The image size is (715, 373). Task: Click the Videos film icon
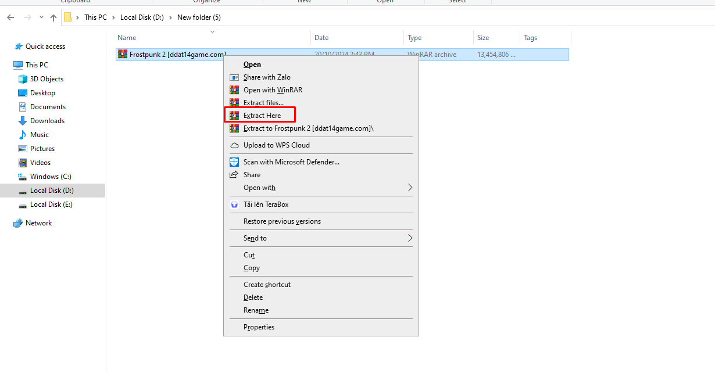[x=23, y=163]
